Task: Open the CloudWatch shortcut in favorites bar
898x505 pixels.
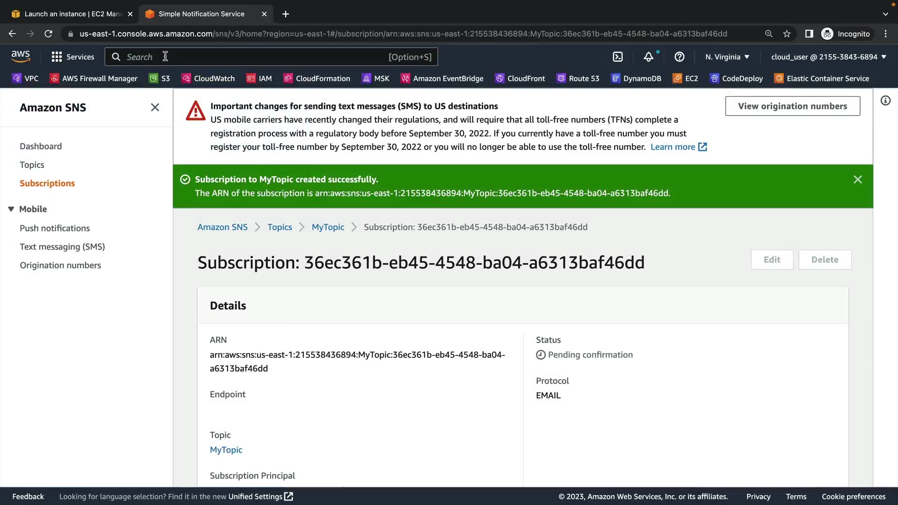Action: coord(208,79)
